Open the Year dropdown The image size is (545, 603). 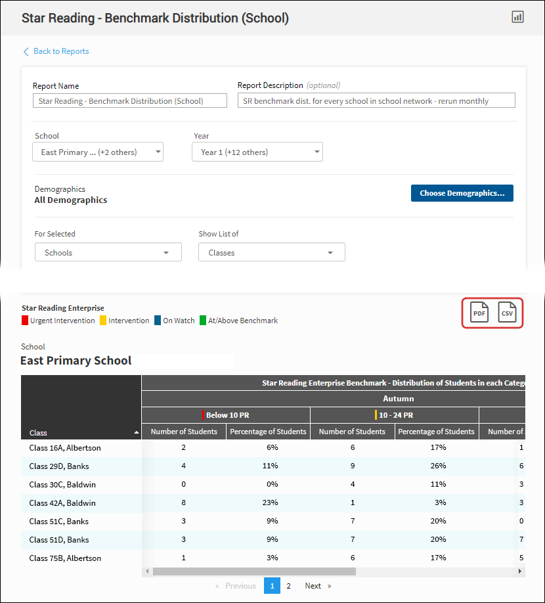pyautogui.click(x=257, y=152)
